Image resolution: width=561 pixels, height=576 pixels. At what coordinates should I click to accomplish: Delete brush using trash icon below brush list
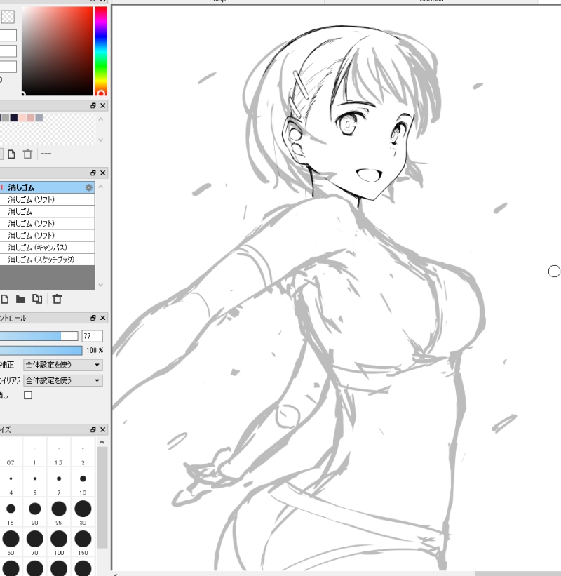[57, 299]
